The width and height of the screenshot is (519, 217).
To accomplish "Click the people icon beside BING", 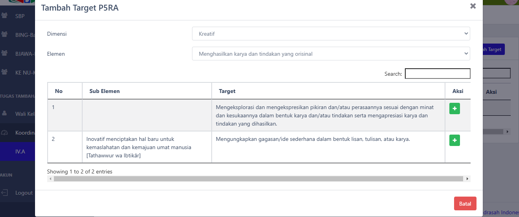I will [5, 35].
